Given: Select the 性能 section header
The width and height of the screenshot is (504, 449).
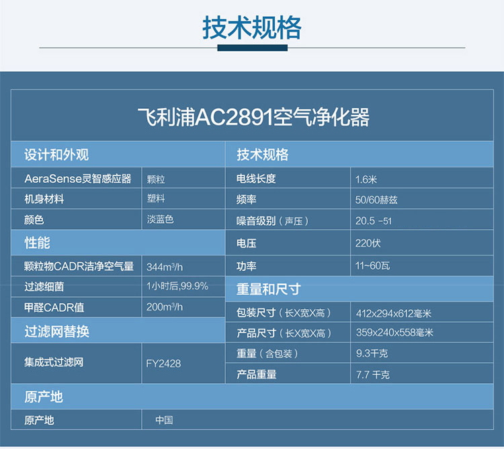Looking at the screenshot, I should pos(38,243).
